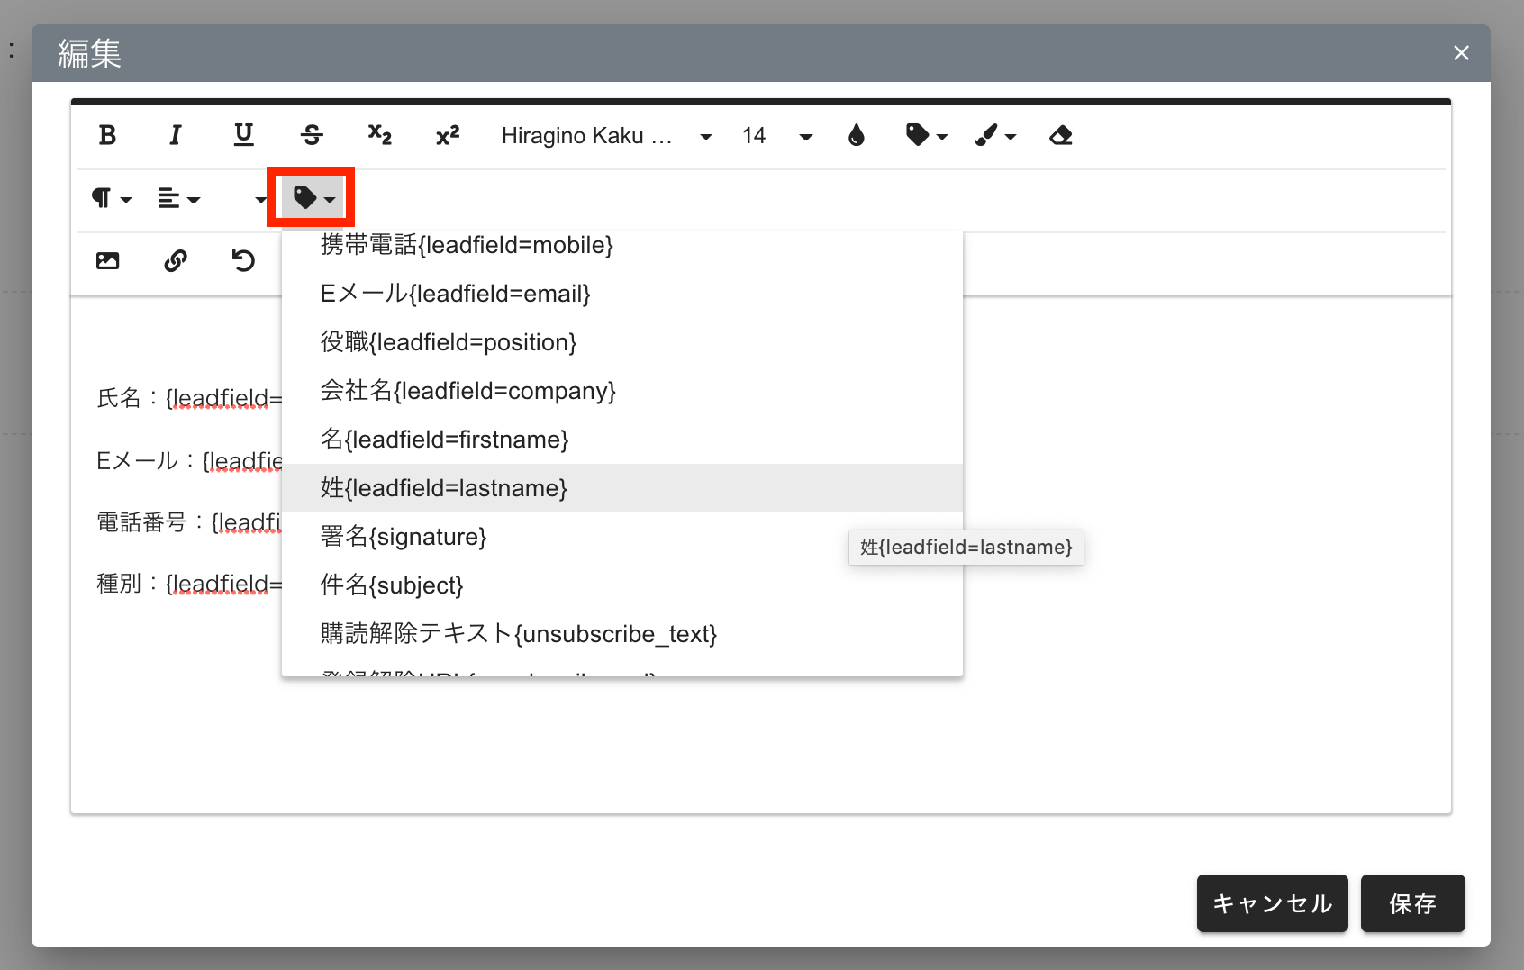
Task: Open the inline style brush dropdown
Action: tap(994, 135)
